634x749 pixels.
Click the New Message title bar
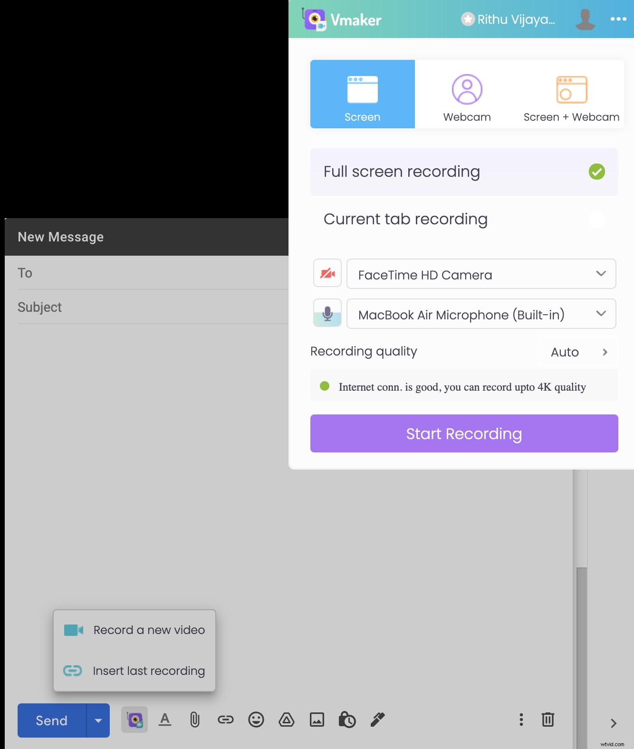pyautogui.click(x=146, y=237)
